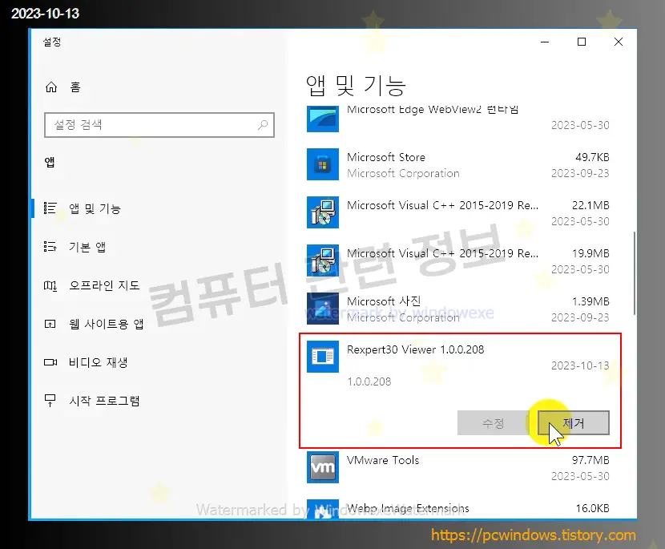Click the 앱 및 기능 page heading
The image size is (665, 549).
pos(357,85)
